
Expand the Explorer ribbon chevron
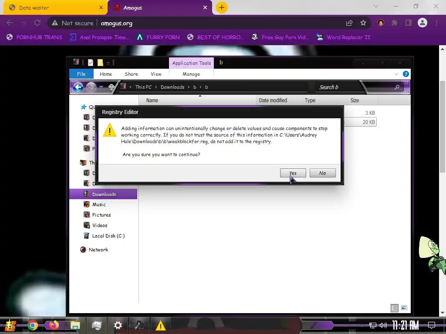[396, 74]
